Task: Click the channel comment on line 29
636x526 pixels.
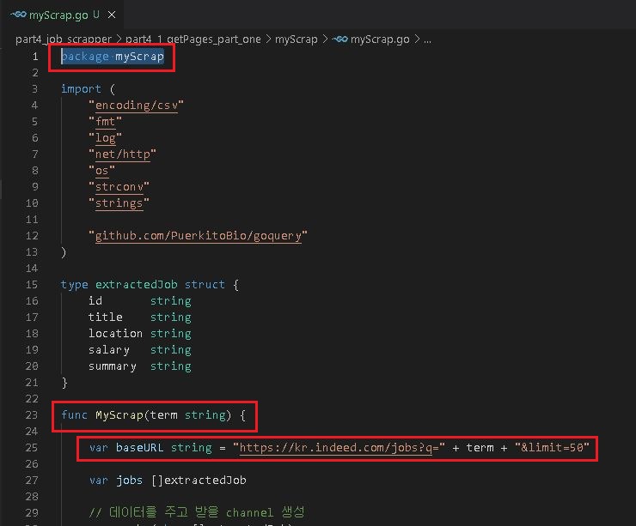Action: [x=196, y=512]
